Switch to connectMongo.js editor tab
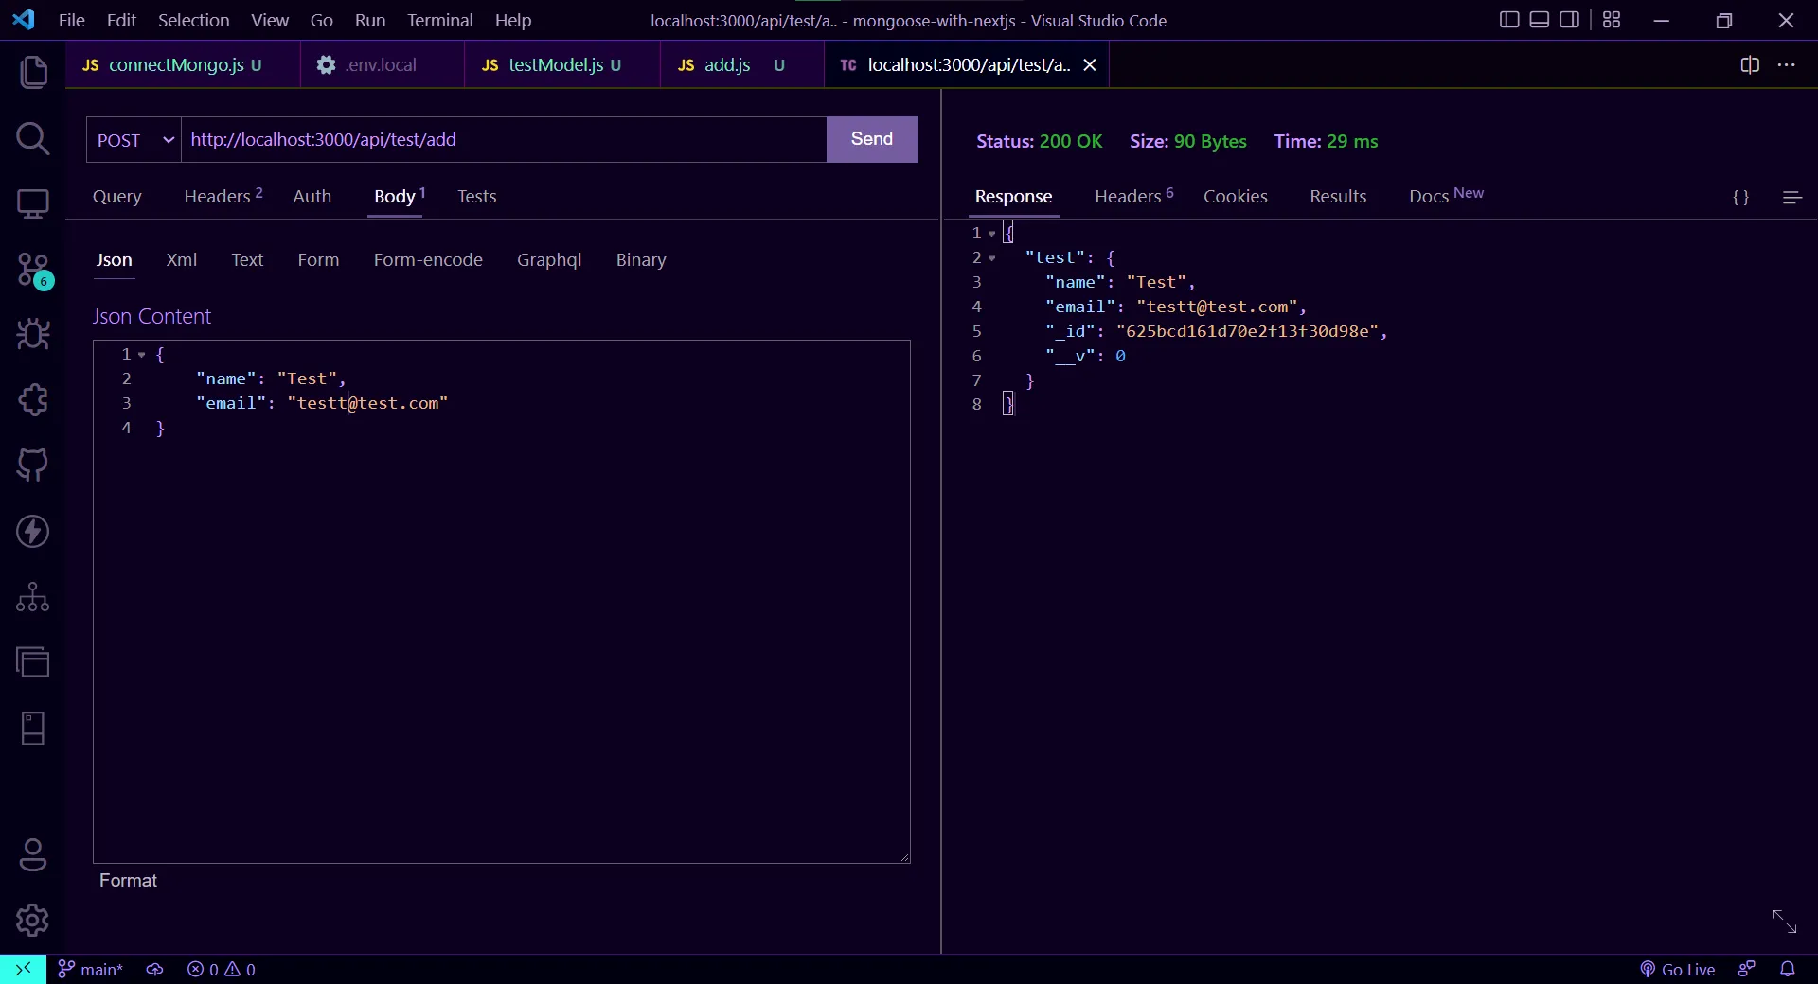 pos(183,64)
